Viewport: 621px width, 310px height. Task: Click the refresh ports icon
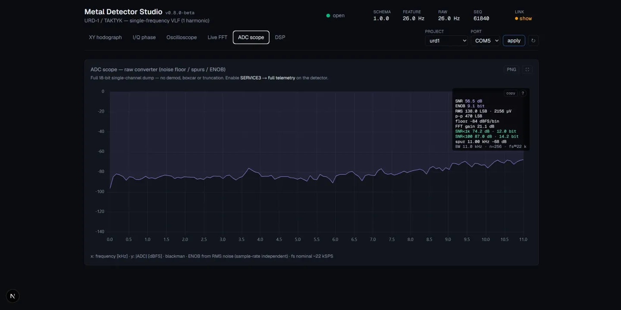pyautogui.click(x=533, y=41)
